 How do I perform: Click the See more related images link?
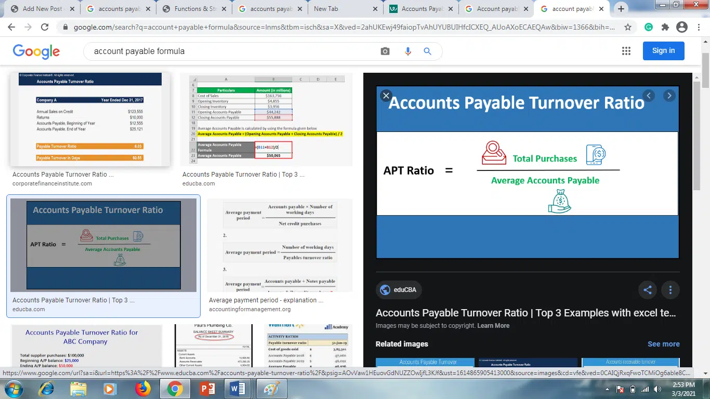[663, 344]
